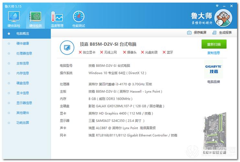Click the 生成报表 report icon
Screen dimensions: 240x162
214,33
